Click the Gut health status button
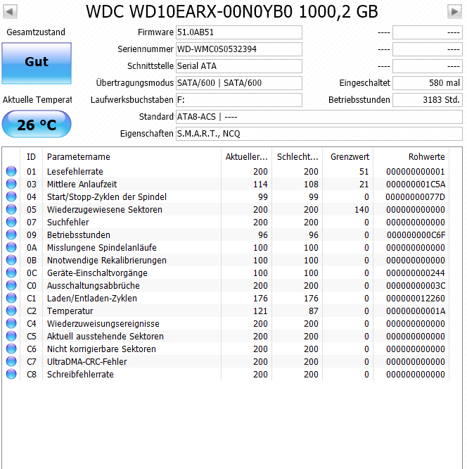The image size is (467, 469). click(x=37, y=63)
